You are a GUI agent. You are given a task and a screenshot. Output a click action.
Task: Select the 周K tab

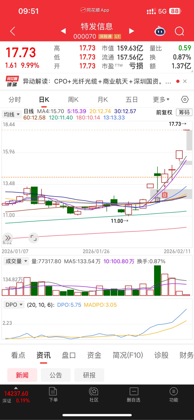[x=73, y=100]
